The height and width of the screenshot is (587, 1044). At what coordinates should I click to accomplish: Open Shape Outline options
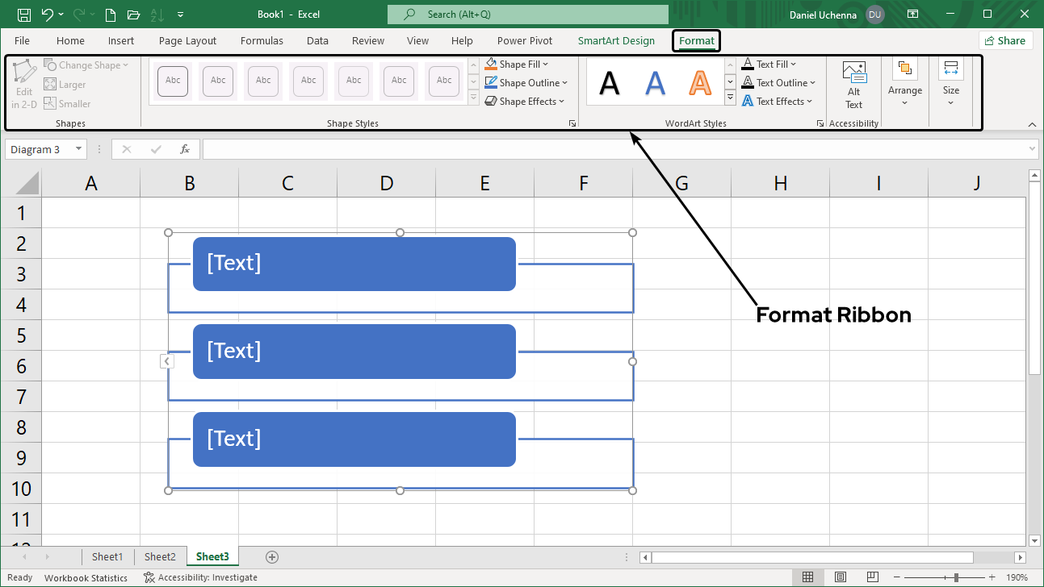[526, 82]
